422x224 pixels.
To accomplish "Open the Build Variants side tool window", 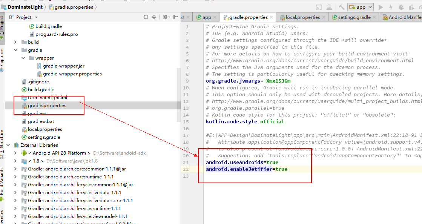I will [2, 184].
